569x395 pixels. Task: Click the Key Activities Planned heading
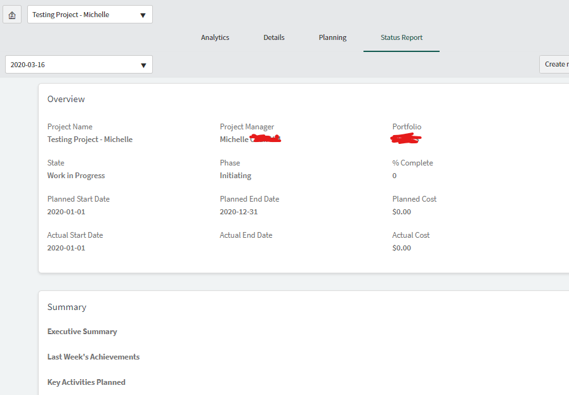86,382
